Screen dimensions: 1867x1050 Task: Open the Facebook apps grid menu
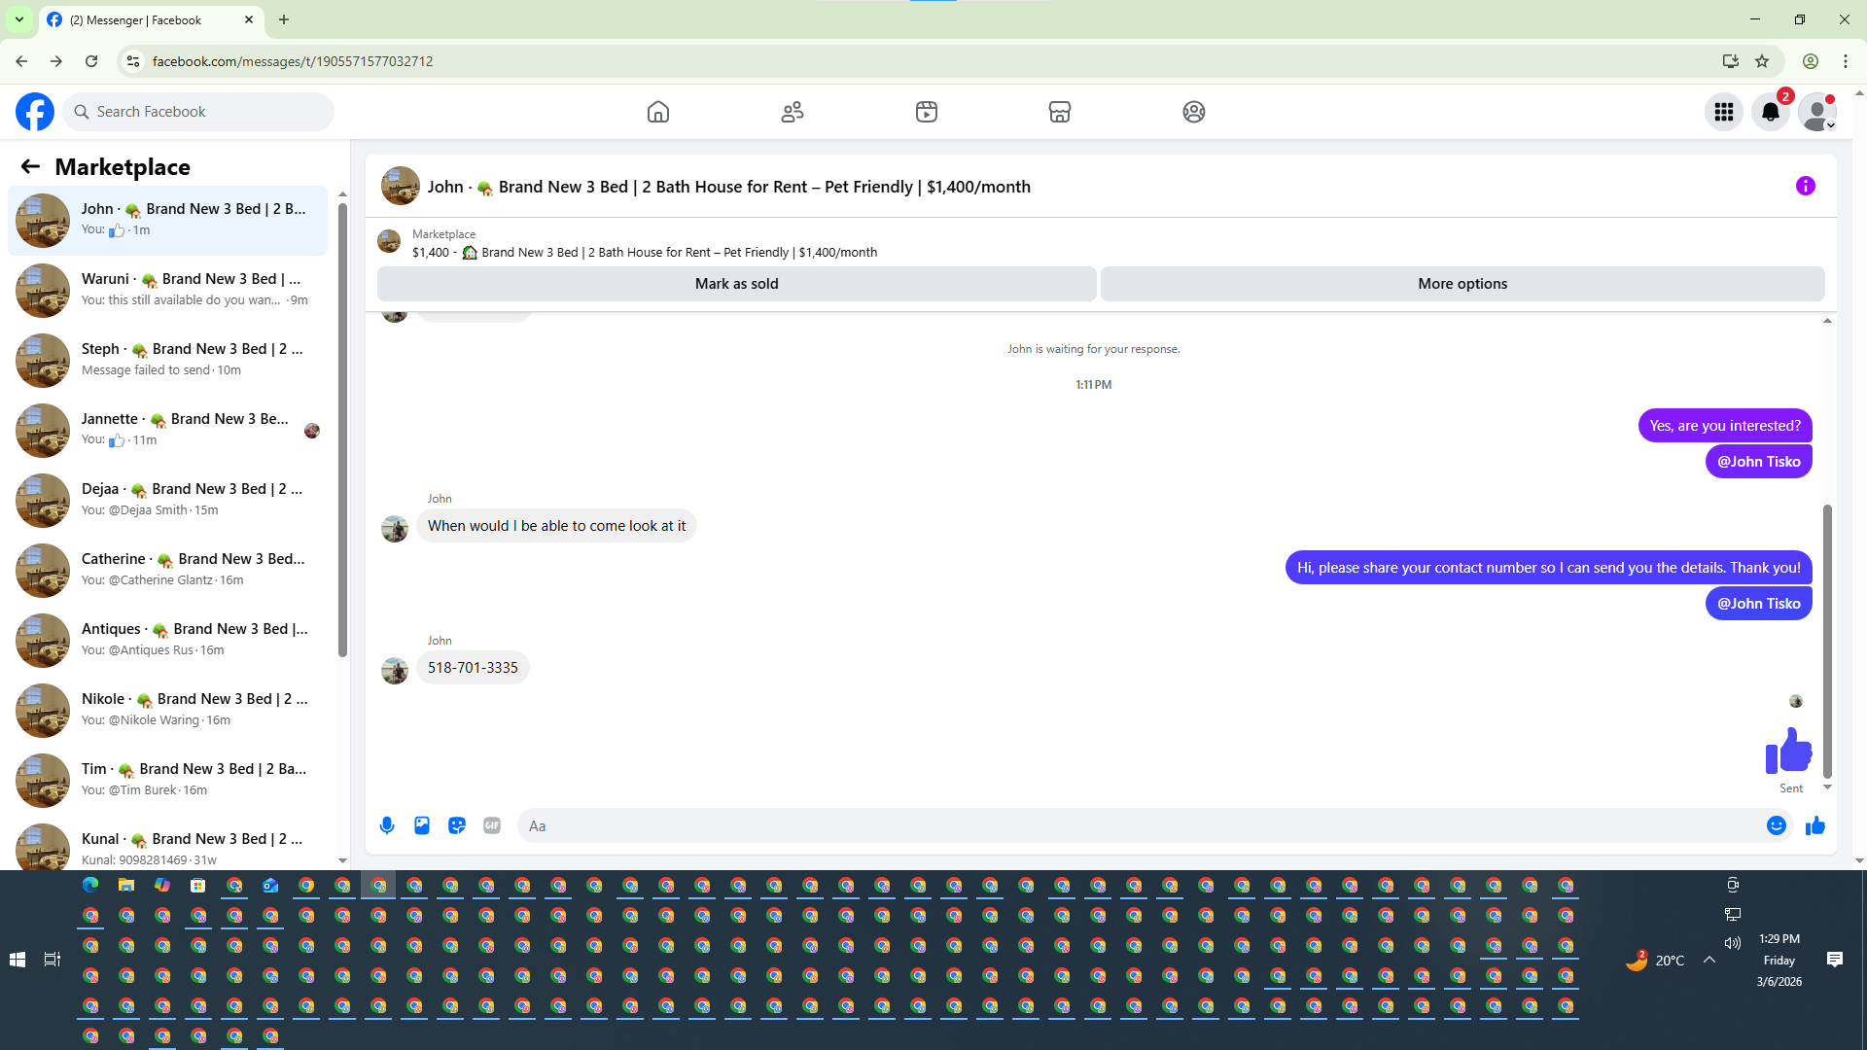point(1724,112)
